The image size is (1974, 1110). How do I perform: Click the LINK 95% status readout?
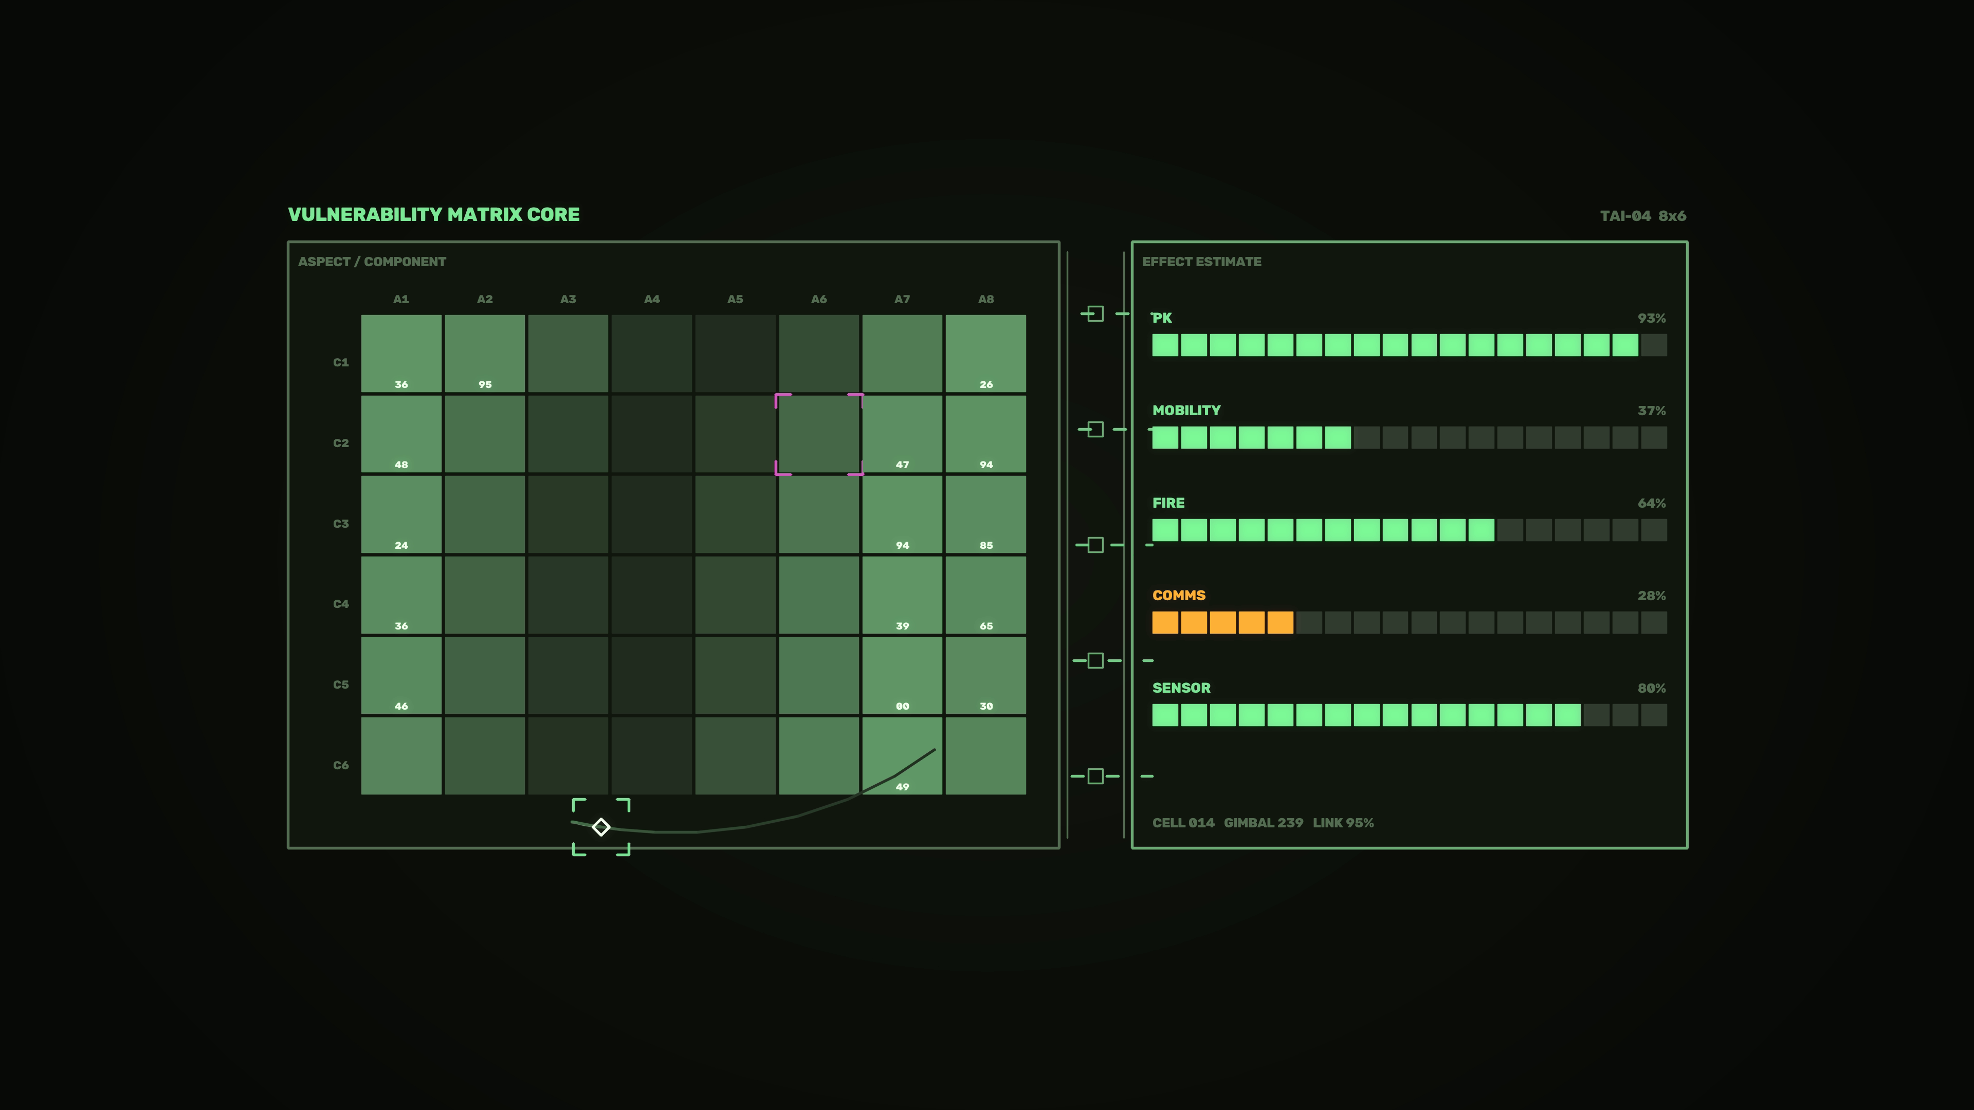[x=1343, y=823]
